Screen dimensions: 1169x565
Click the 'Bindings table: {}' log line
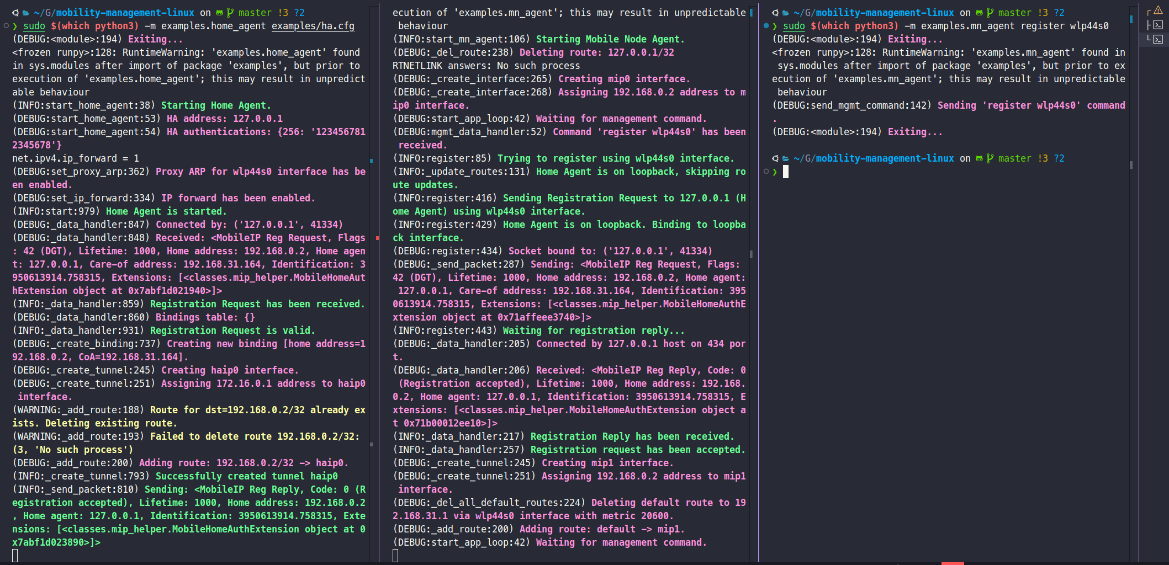click(134, 317)
